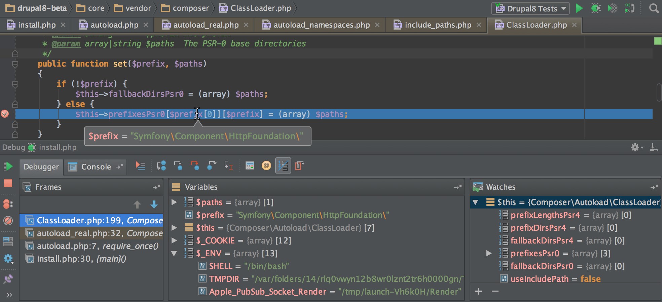Toggle breakpoint on the highlighted prefixesPsr0 line
662x302 pixels.
[5, 114]
